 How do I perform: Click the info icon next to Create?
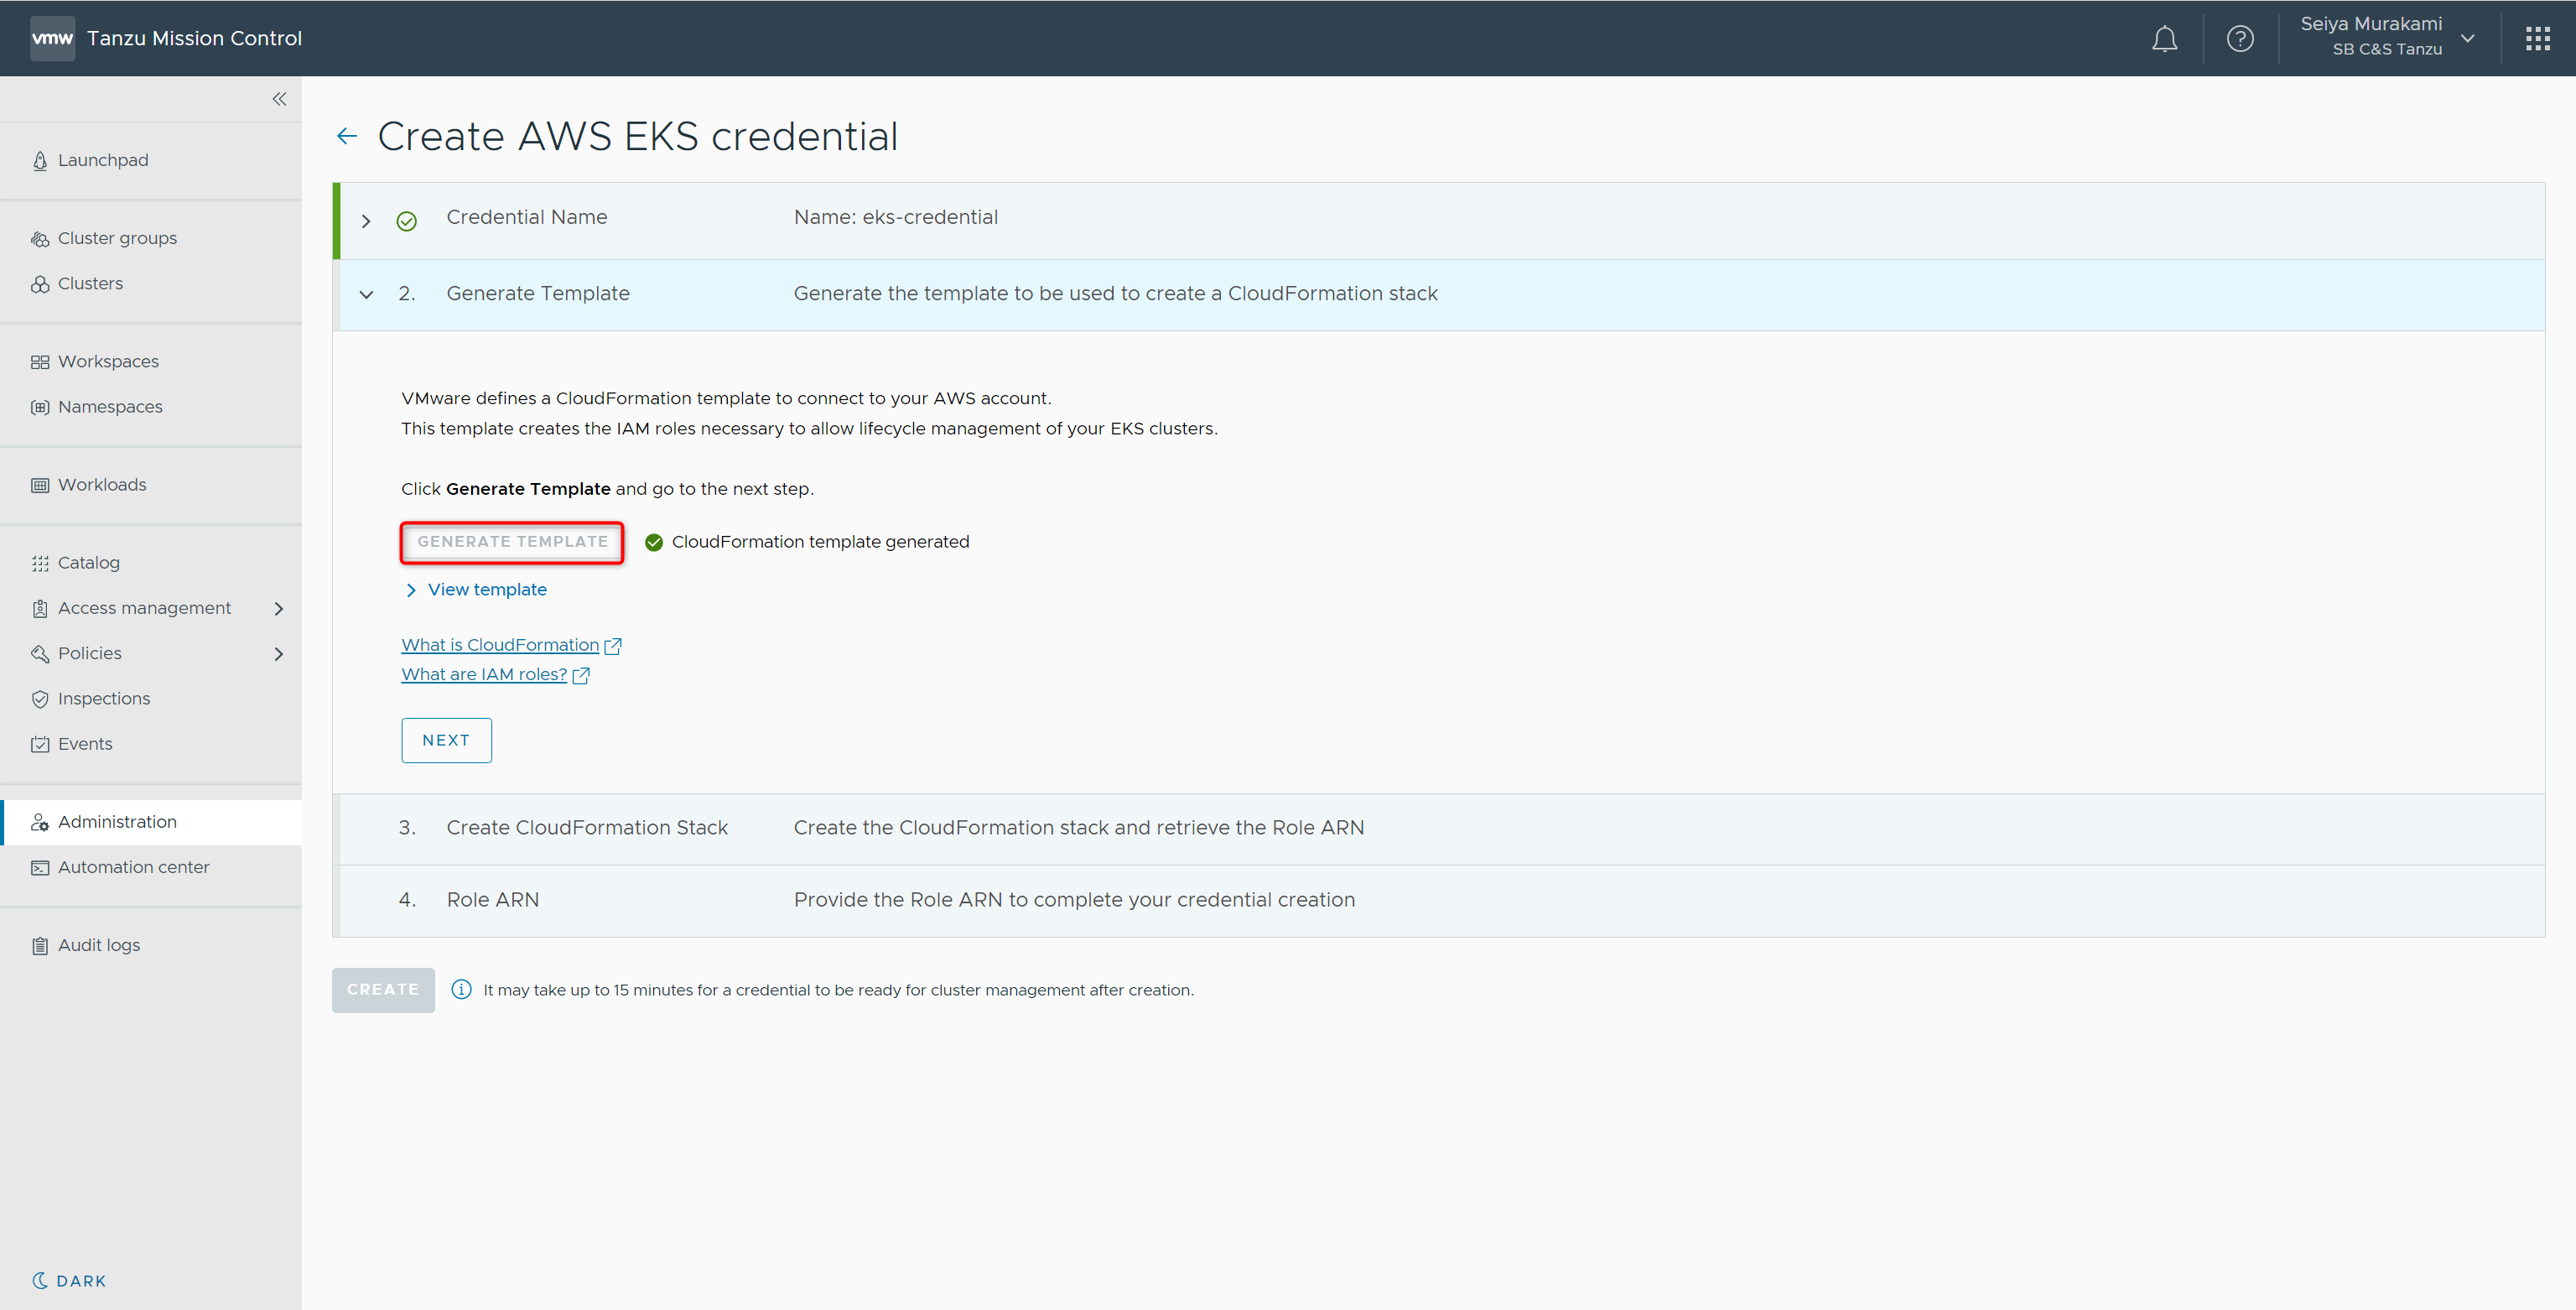(x=461, y=989)
